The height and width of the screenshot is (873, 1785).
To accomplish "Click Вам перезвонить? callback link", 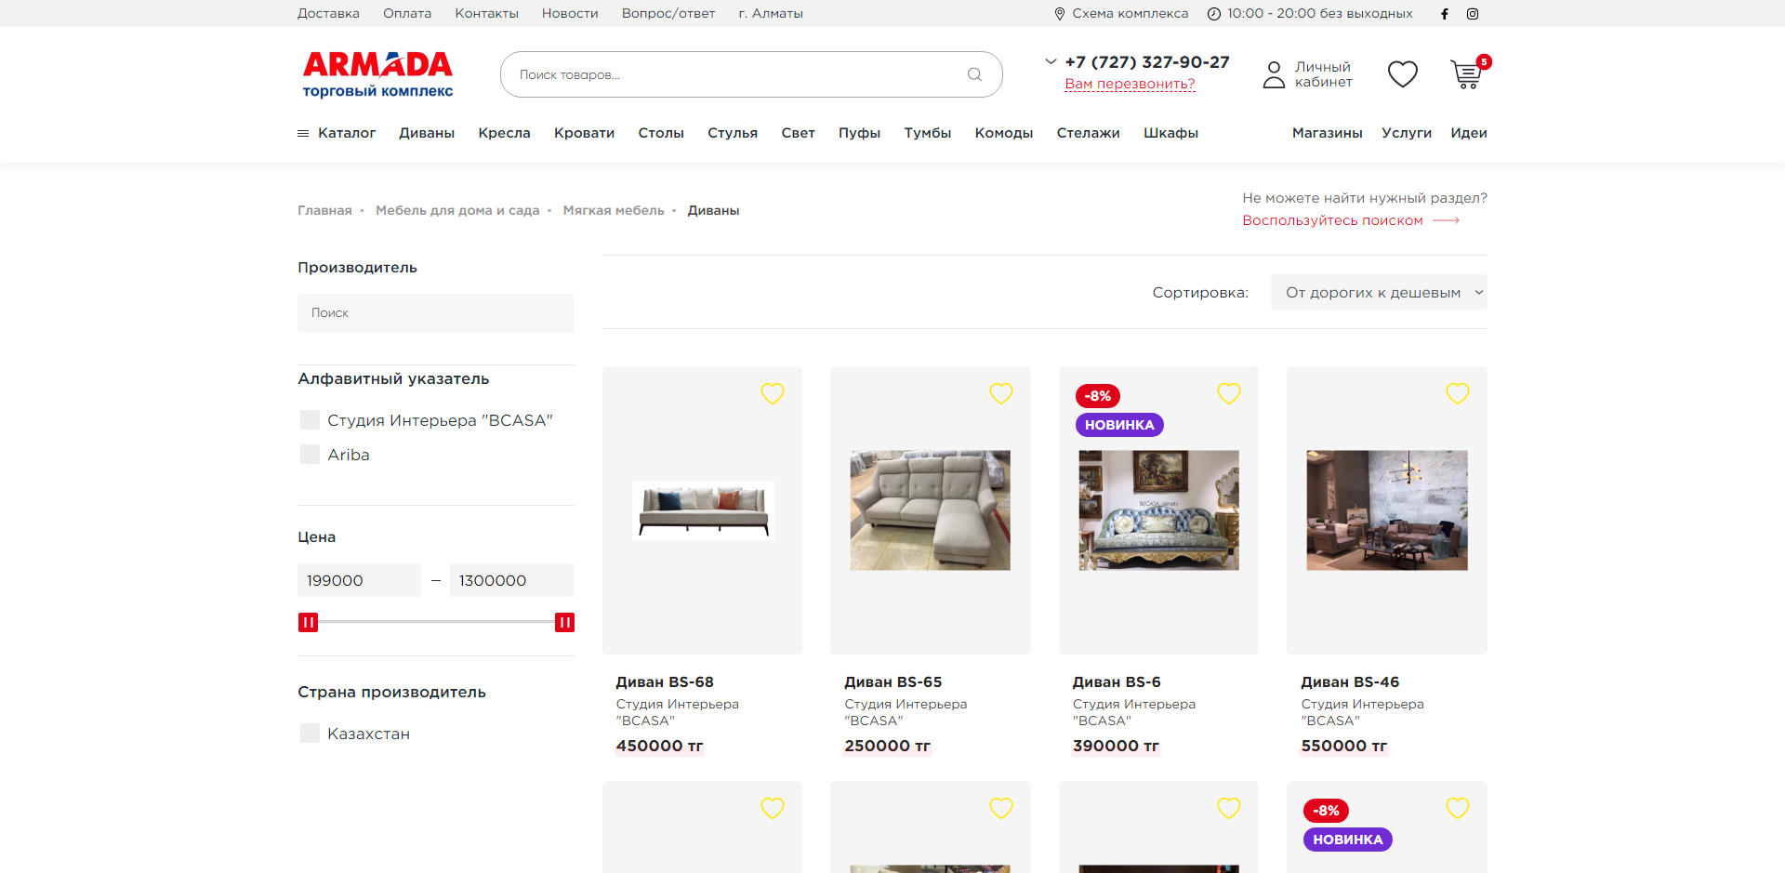I will [x=1130, y=84].
